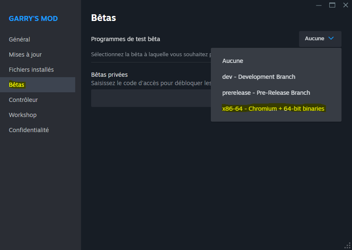Click the Bêtas privées label
This screenshot has width=352, height=250.
pyautogui.click(x=109, y=75)
